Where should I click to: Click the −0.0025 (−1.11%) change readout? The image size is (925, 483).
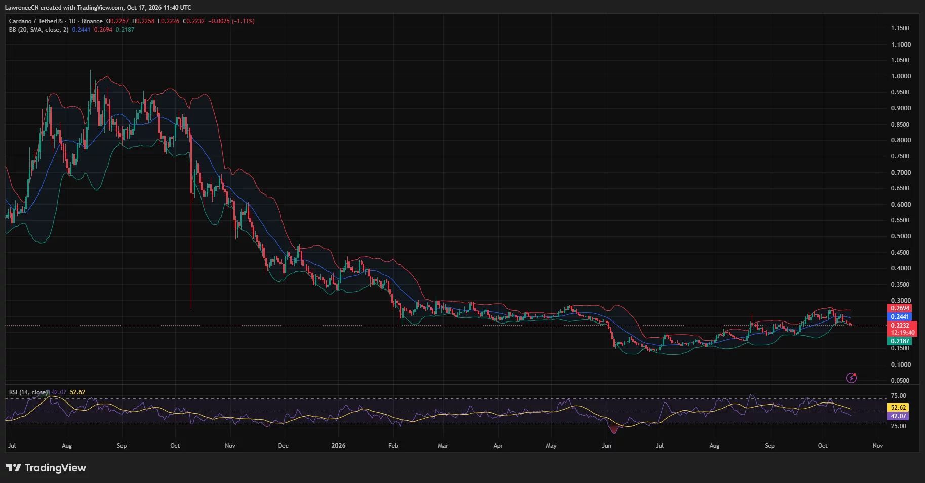(231, 21)
